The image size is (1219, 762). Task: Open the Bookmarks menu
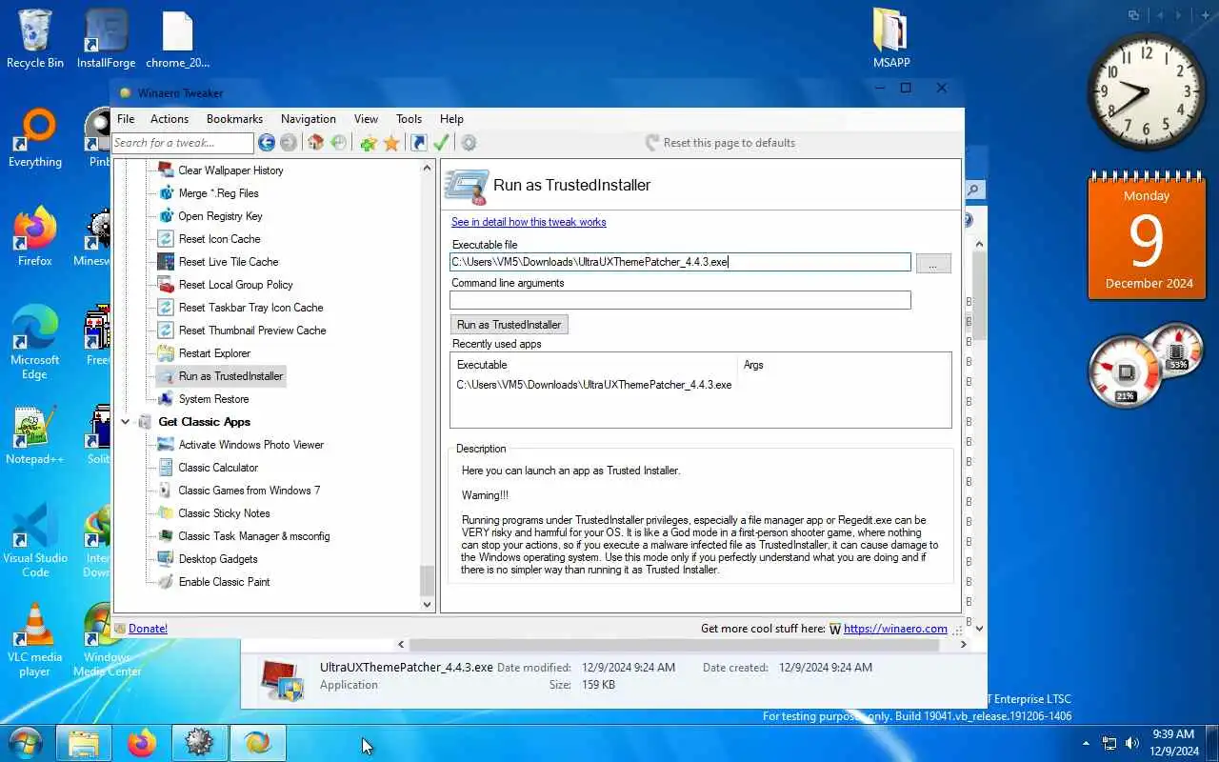click(x=234, y=119)
